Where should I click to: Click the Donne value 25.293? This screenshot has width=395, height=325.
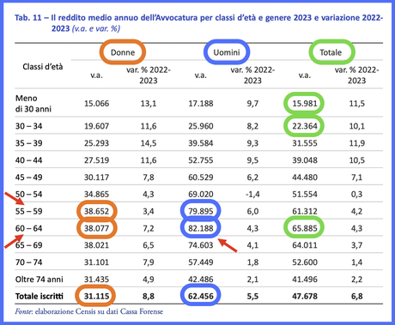[x=96, y=143]
